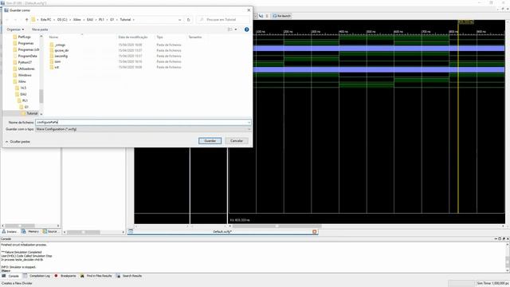Switch to the Search Results tab

[129, 276]
